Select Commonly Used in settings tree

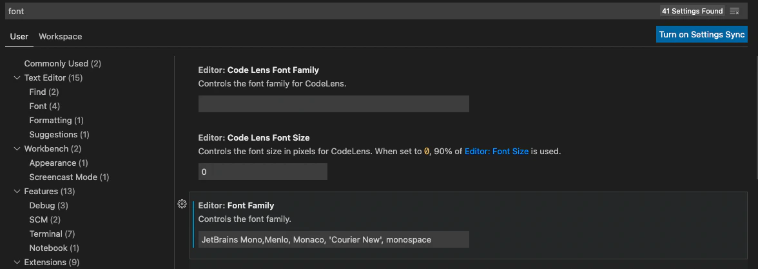(x=63, y=64)
